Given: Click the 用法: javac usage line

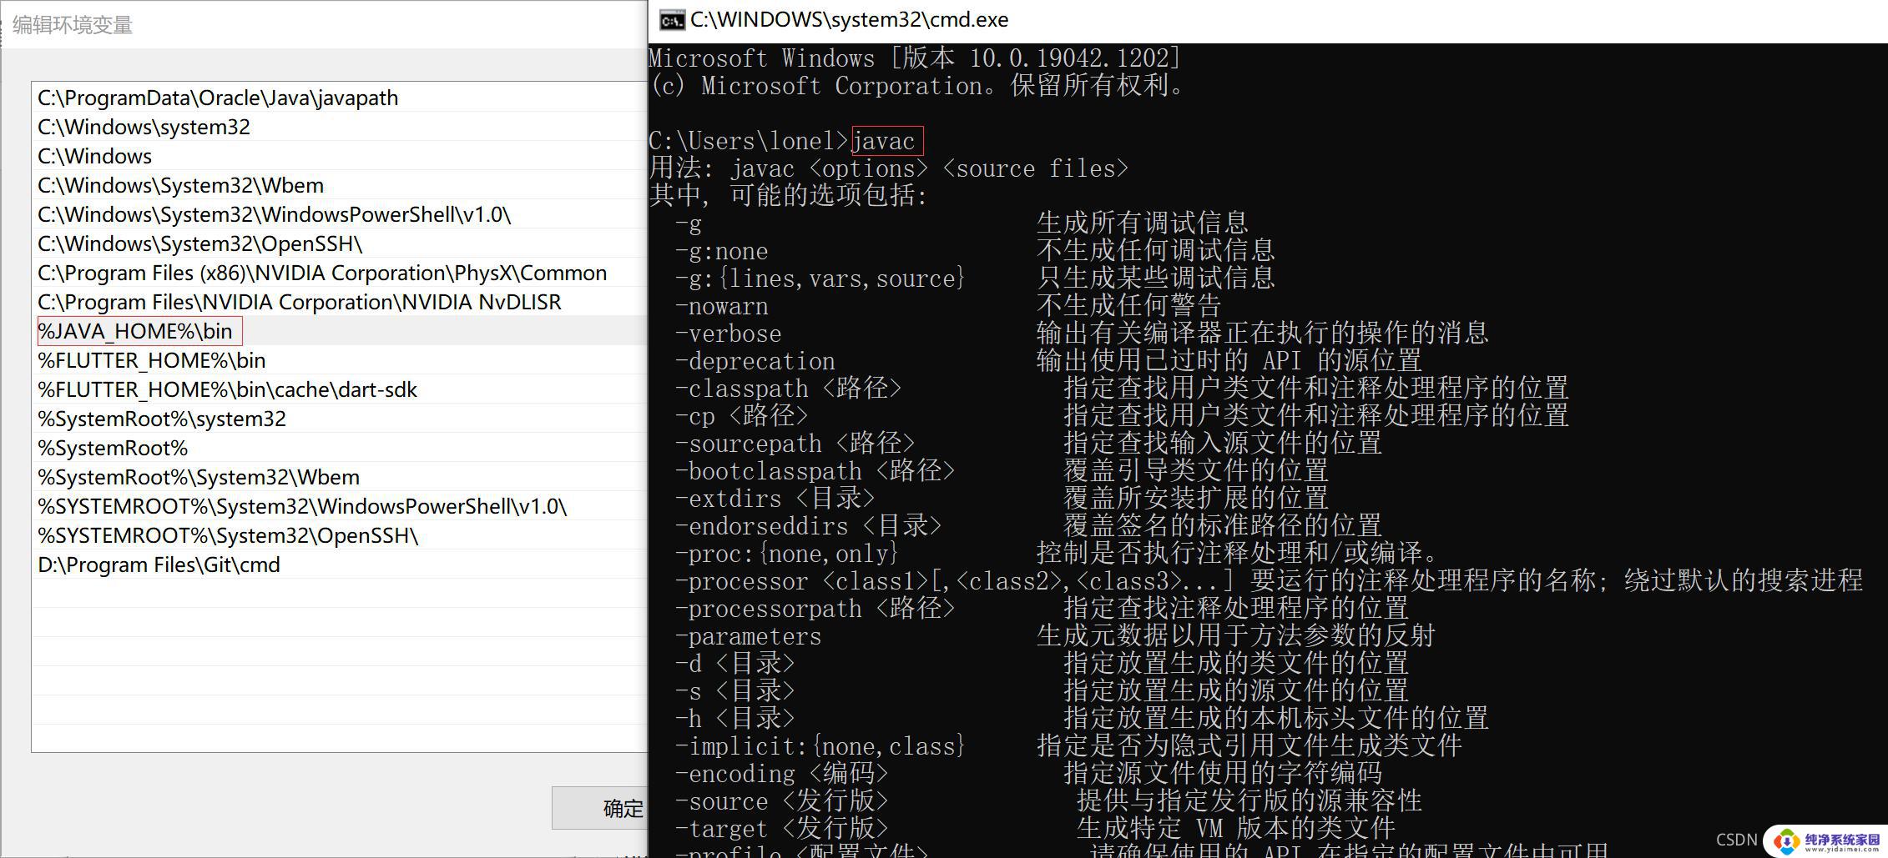Looking at the screenshot, I should click(888, 168).
